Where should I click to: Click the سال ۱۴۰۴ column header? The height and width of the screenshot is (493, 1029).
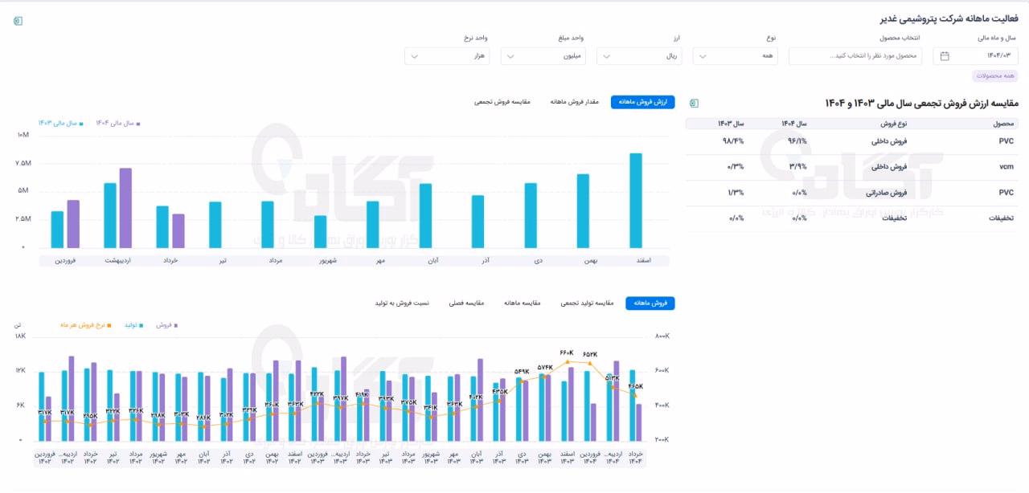(793, 124)
